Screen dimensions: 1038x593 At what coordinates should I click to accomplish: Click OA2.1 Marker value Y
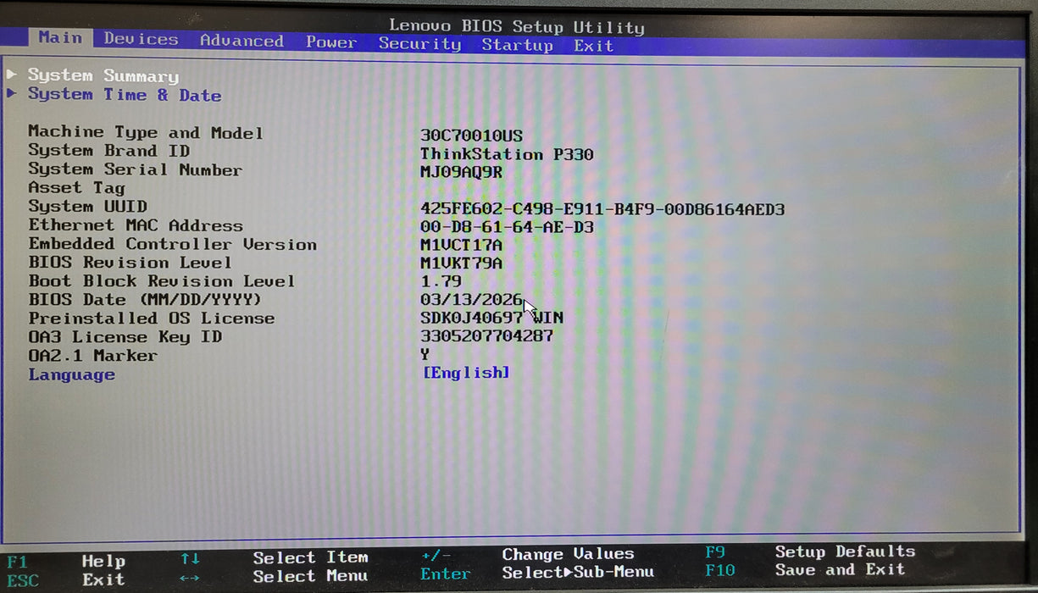[425, 354]
